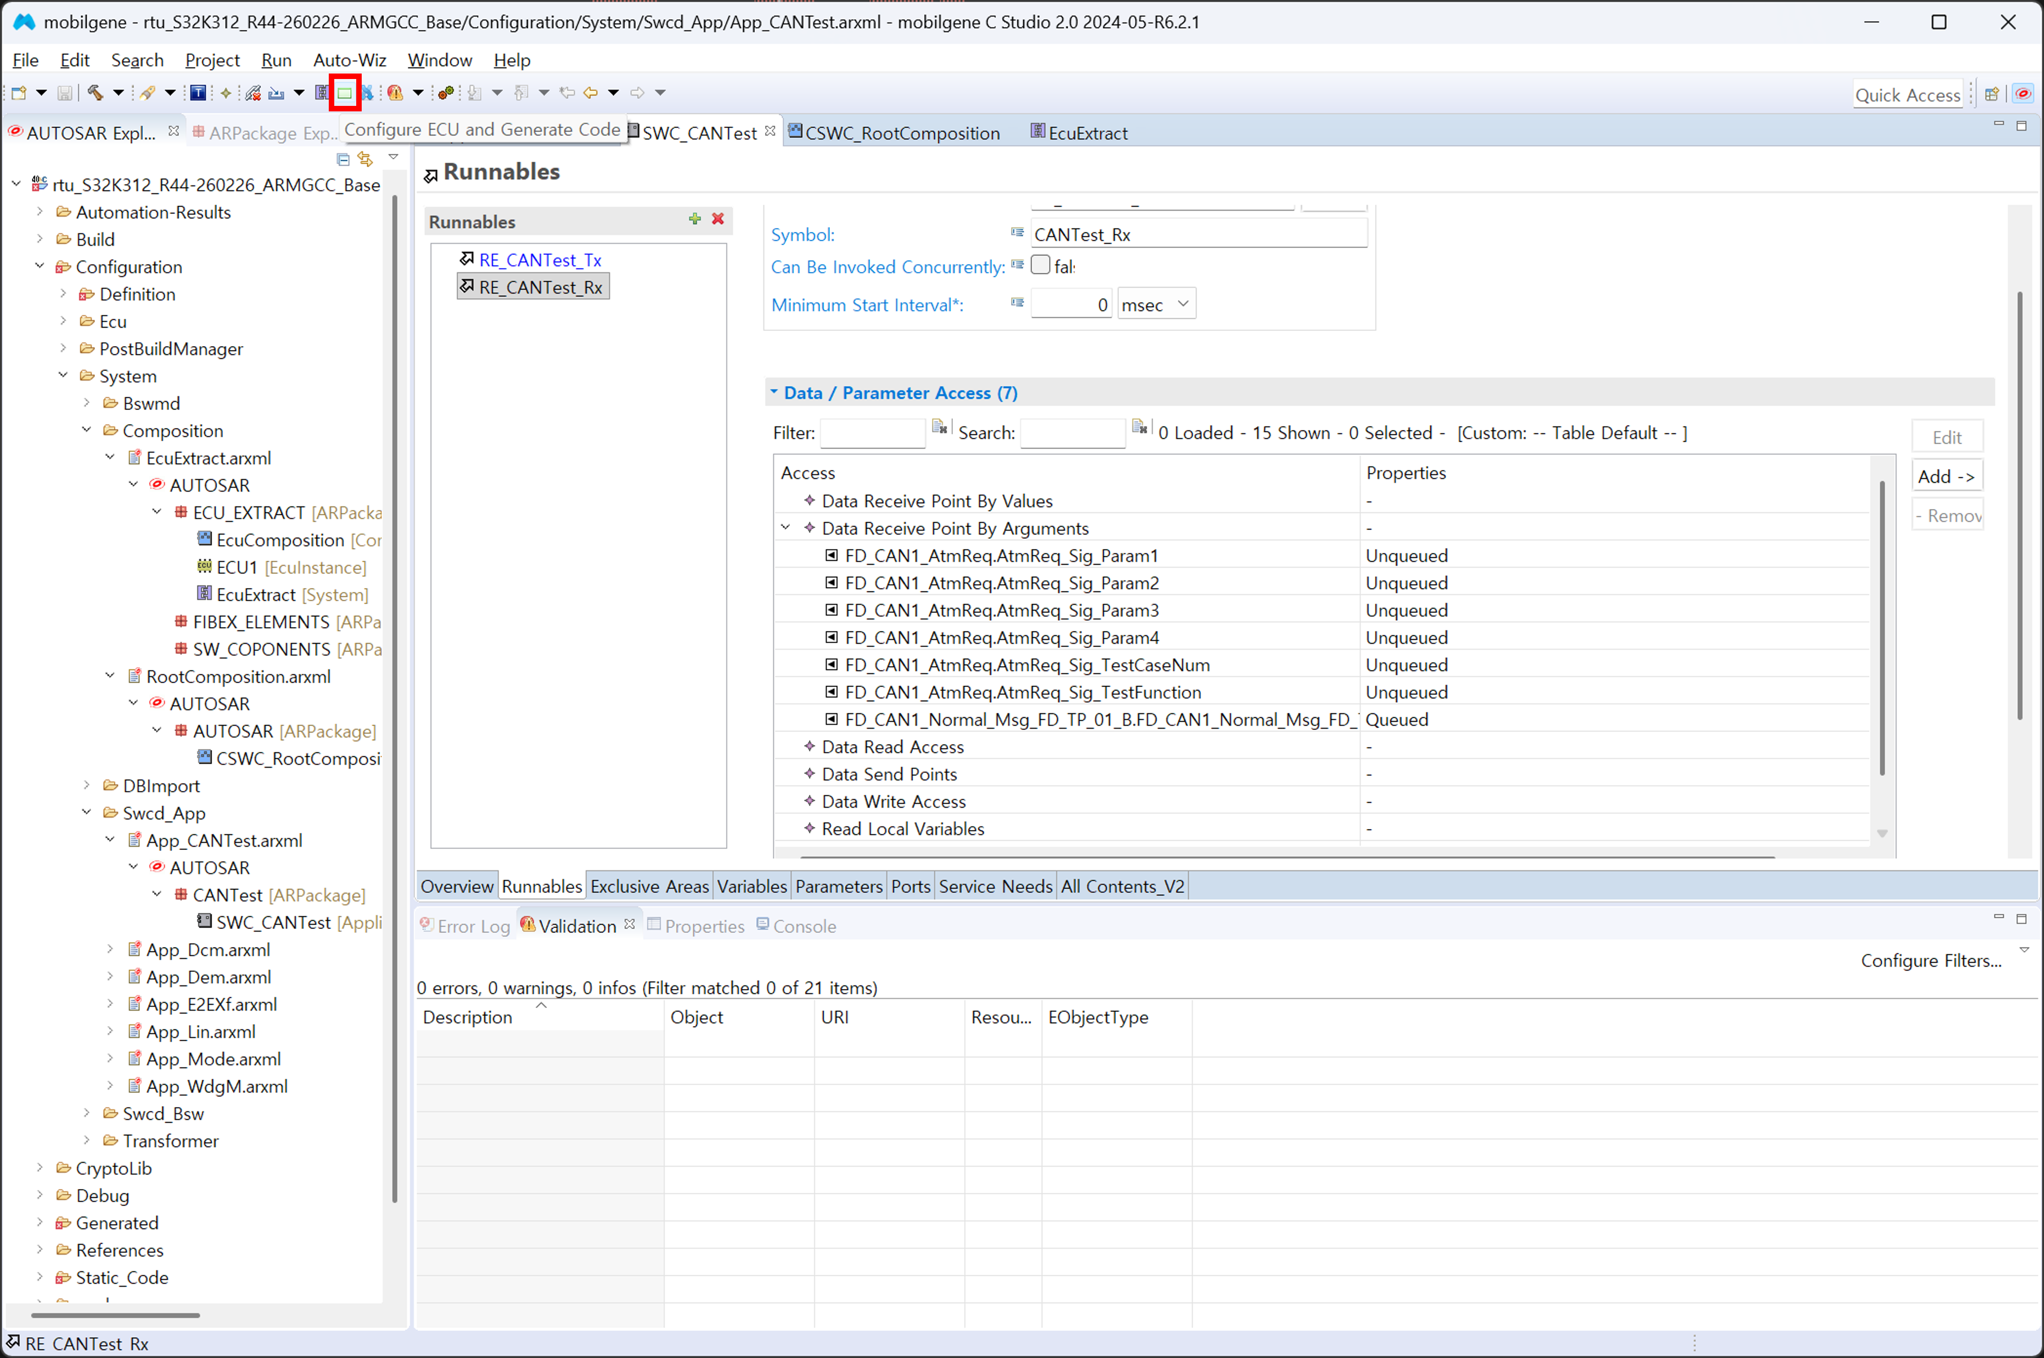
Task: Collapse Data Receive Point By Arguments row
Action: coord(785,527)
